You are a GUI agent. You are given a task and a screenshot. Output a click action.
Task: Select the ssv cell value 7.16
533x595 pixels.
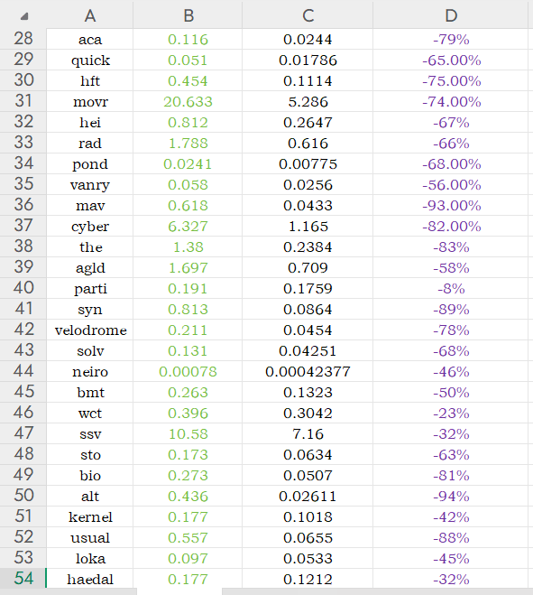click(x=308, y=433)
